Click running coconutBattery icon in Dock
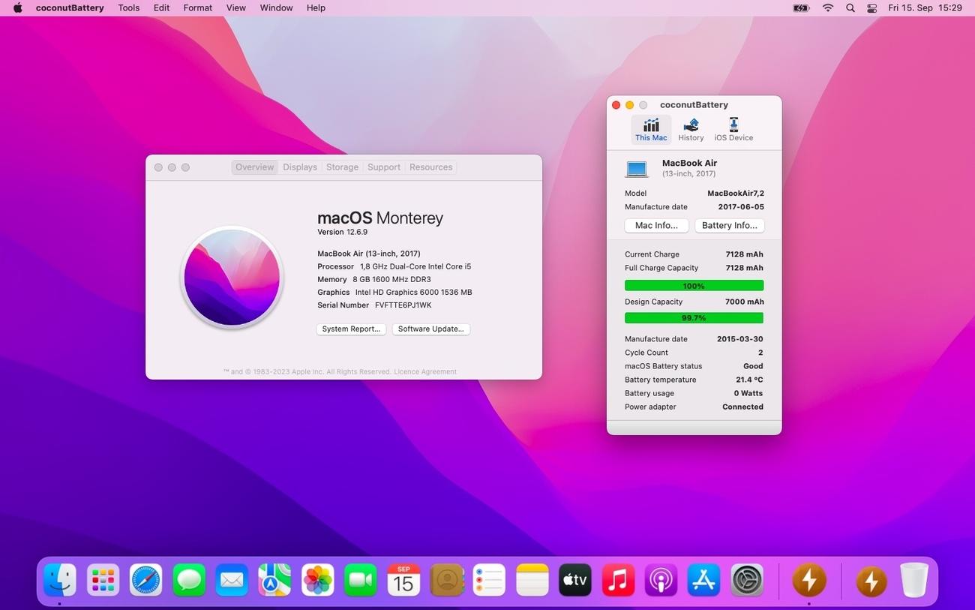 809,580
